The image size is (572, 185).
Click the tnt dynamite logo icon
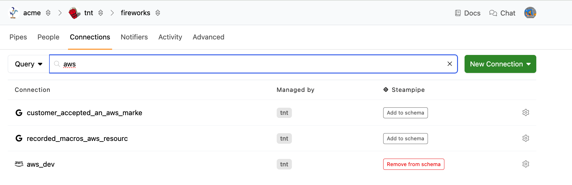point(74,13)
